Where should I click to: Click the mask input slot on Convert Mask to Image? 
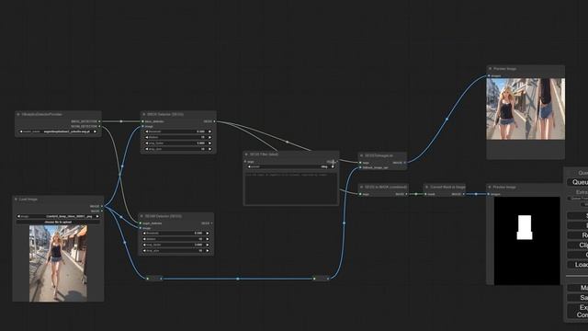pyautogui.click(x=425, y=194)
